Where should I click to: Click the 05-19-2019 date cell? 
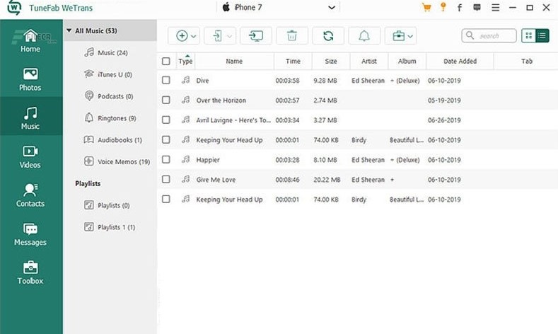444,100
